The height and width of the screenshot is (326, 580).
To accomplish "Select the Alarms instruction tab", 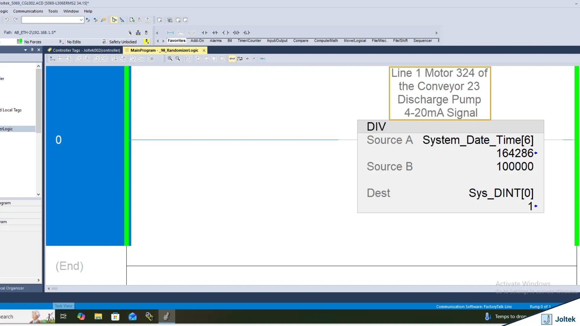I will 216,41.
